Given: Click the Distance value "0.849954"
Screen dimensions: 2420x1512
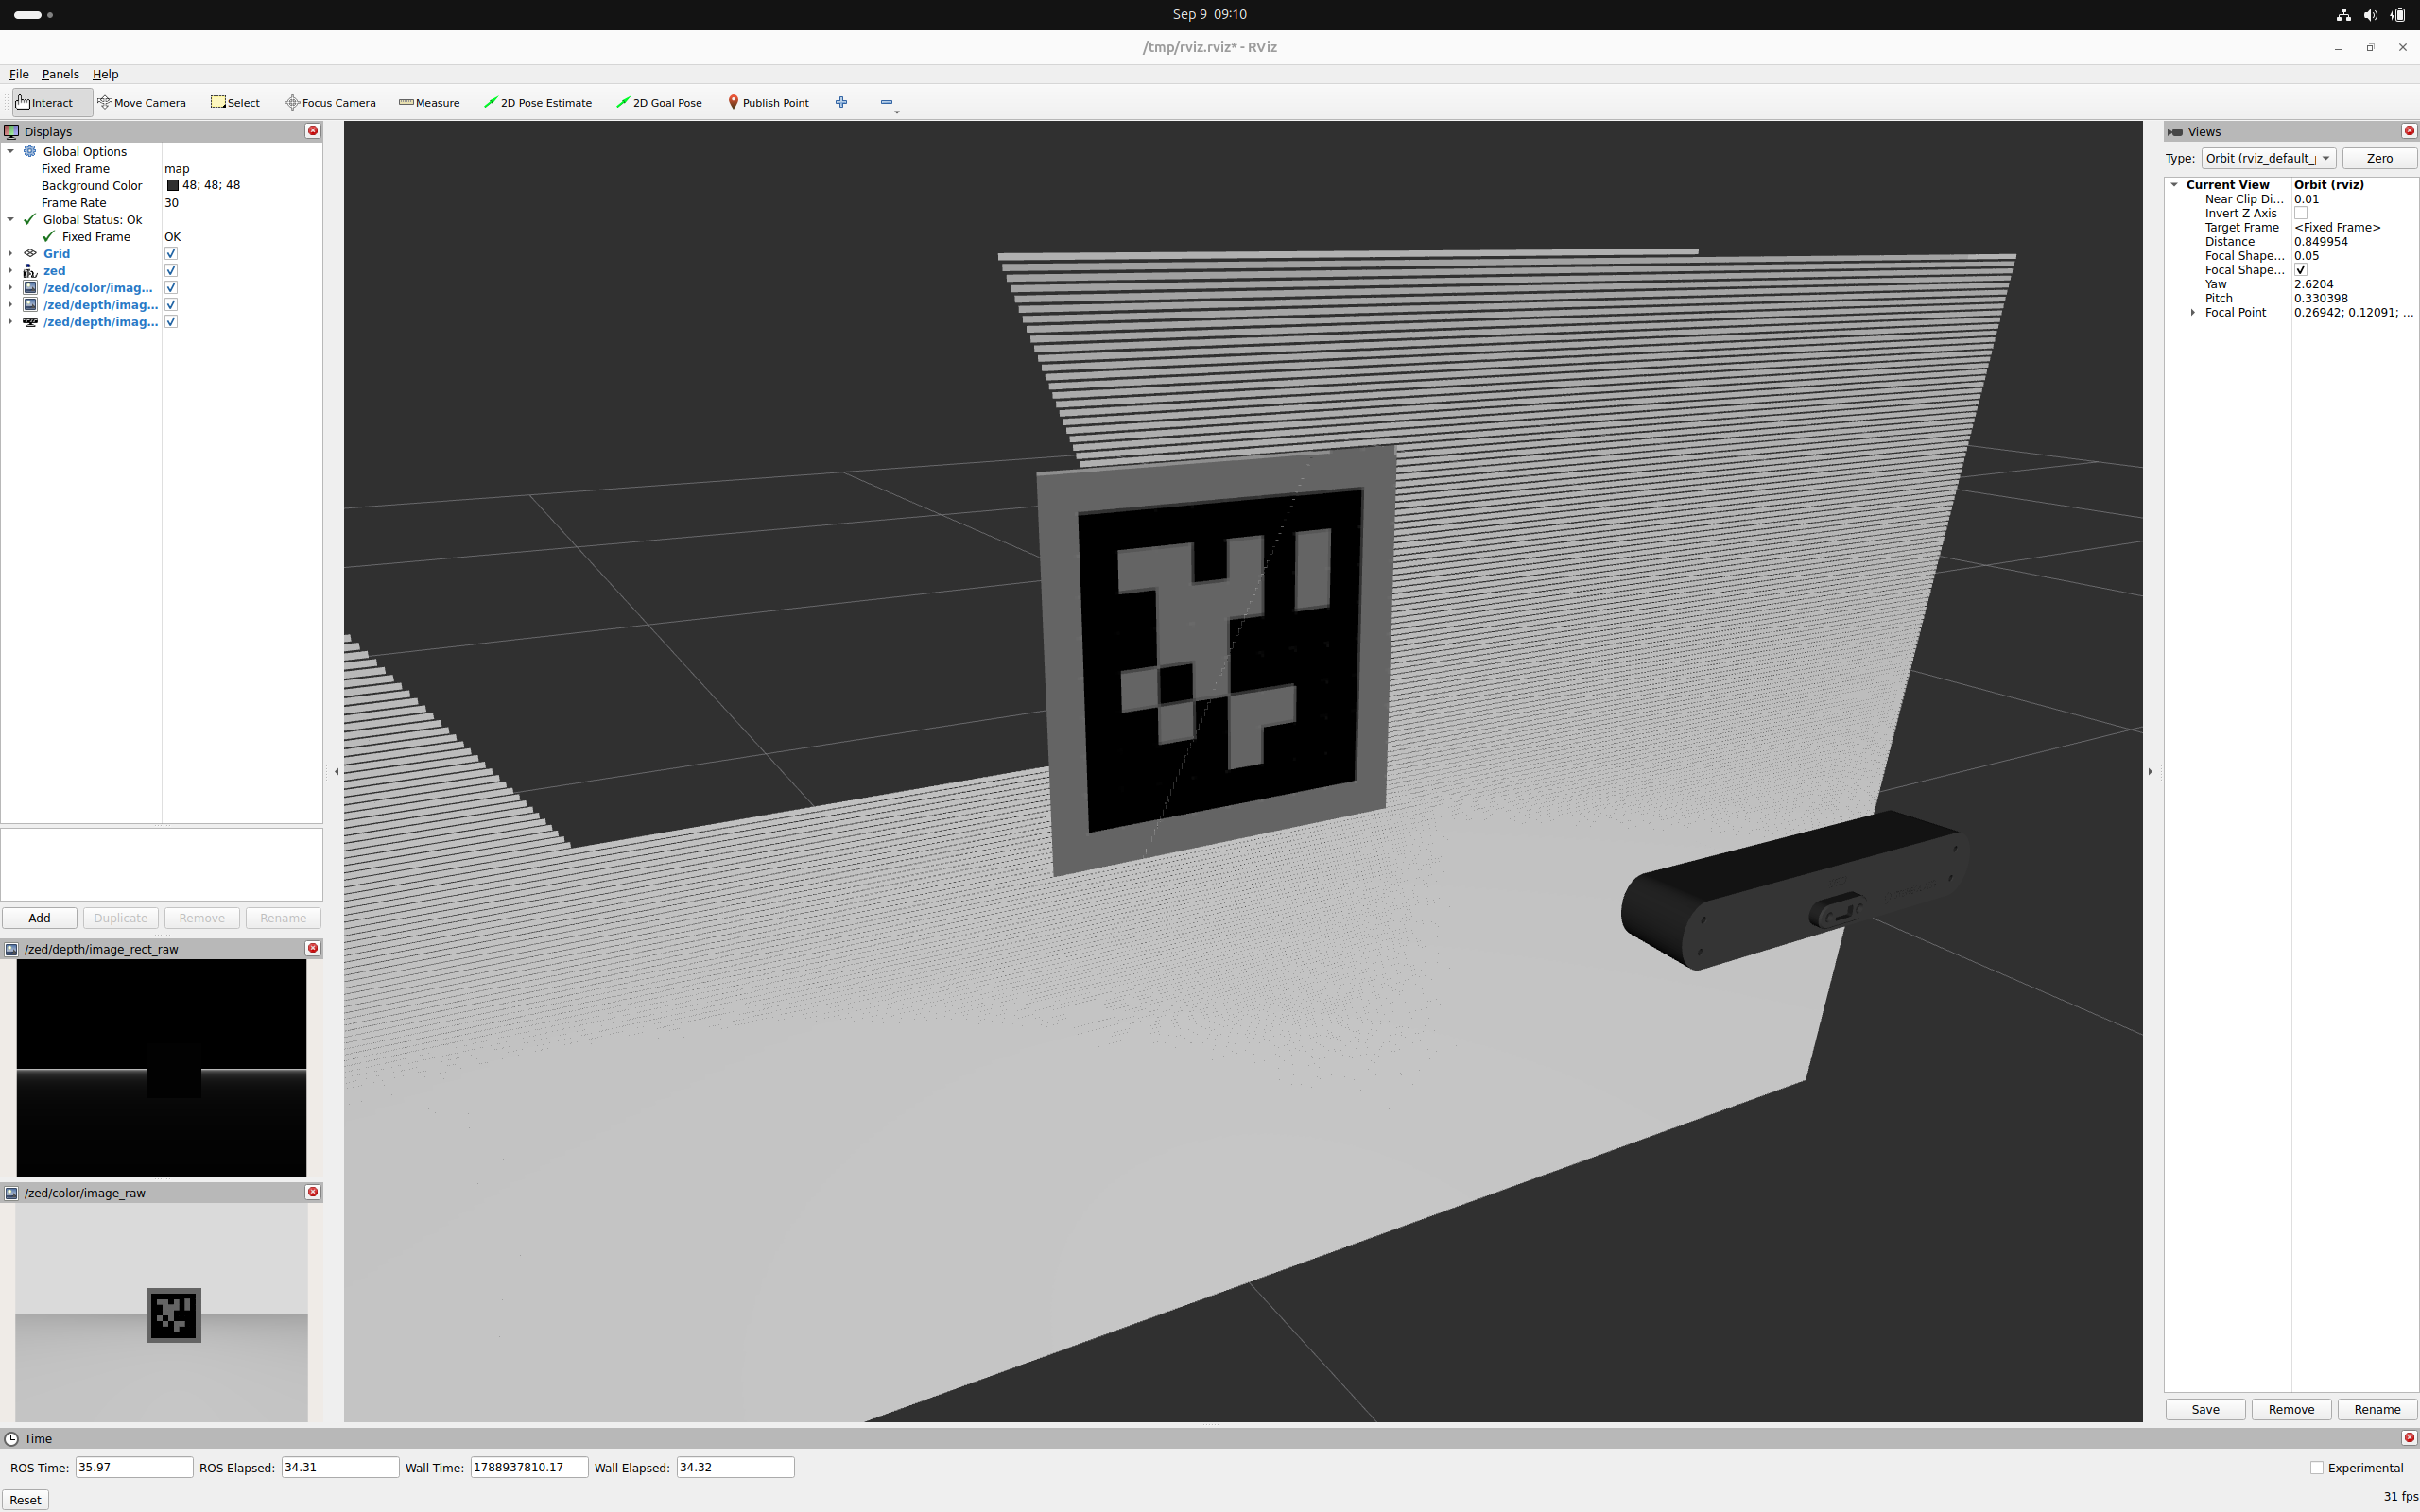Looking at the screenshot, I should [x=2321, y=241].
